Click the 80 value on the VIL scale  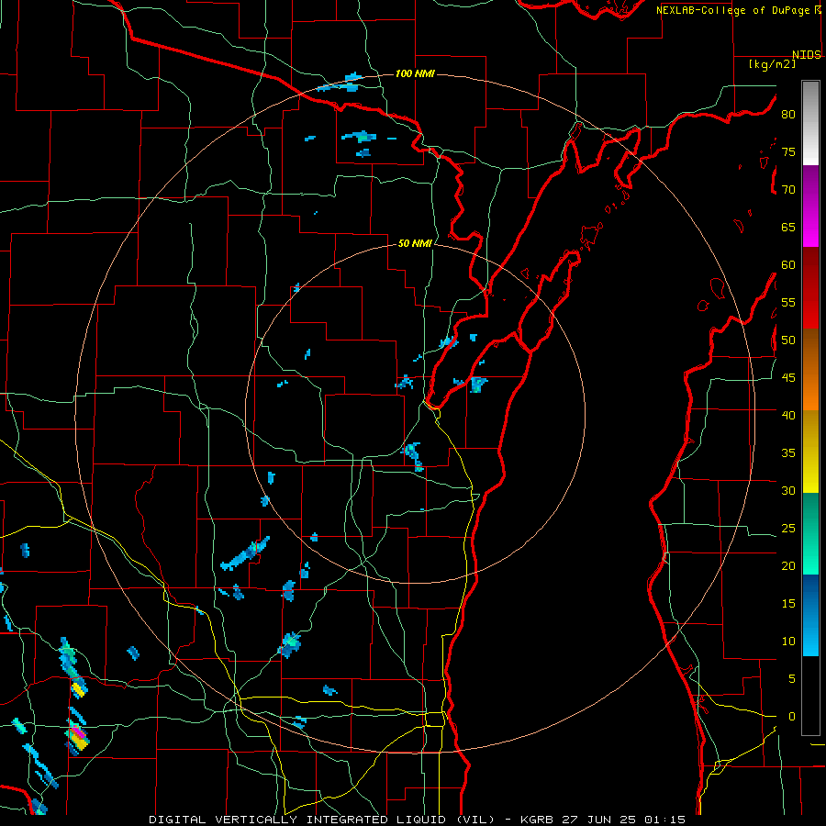(788, 115)
